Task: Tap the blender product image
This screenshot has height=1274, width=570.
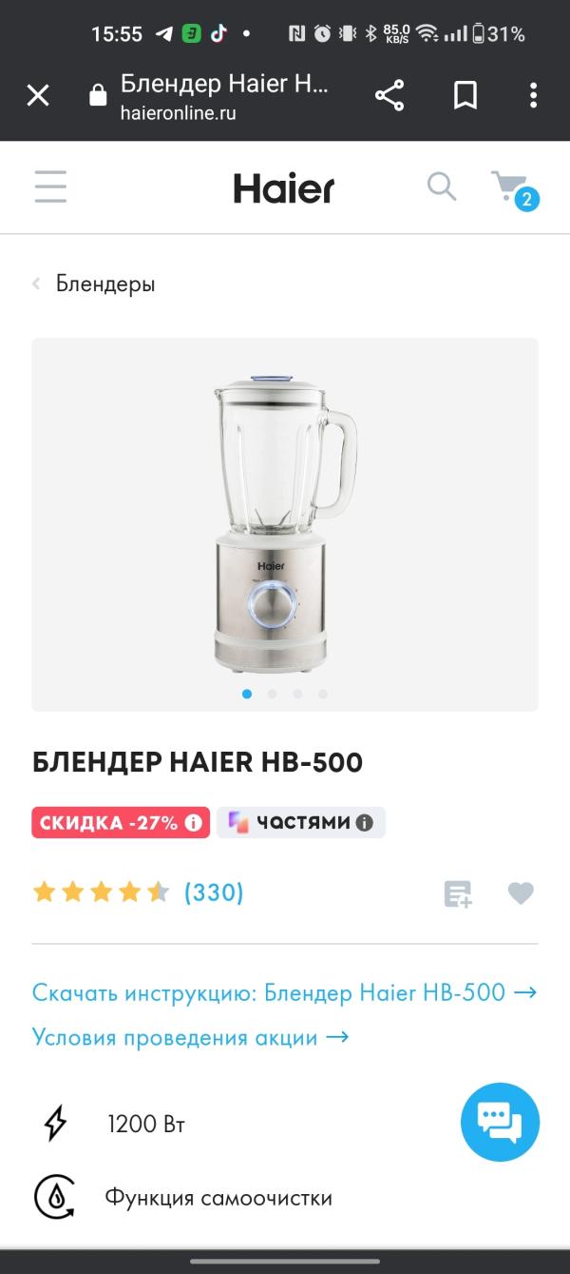Action: point(285,523)
